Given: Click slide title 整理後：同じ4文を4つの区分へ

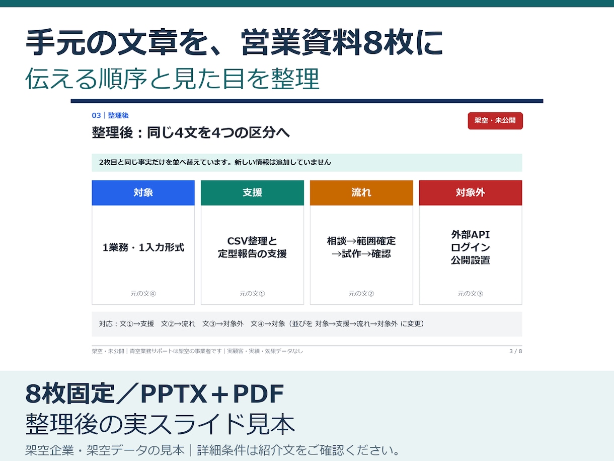Looking at the screenshot, I should (x=191, y=133).
